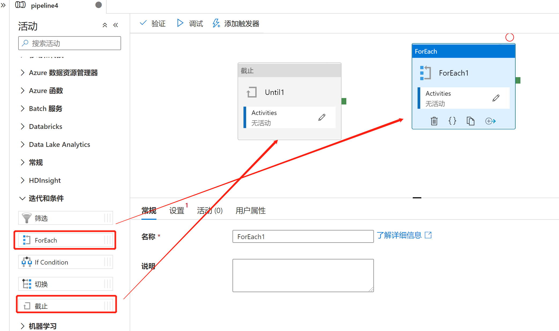This screenshot has width=559, height=331.
Task: Select the 筛选 filter activity icon
Action: 26,218
